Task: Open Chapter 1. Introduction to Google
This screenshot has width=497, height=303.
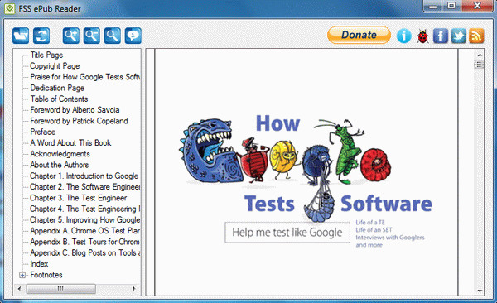Action: (x=84, y=176)
